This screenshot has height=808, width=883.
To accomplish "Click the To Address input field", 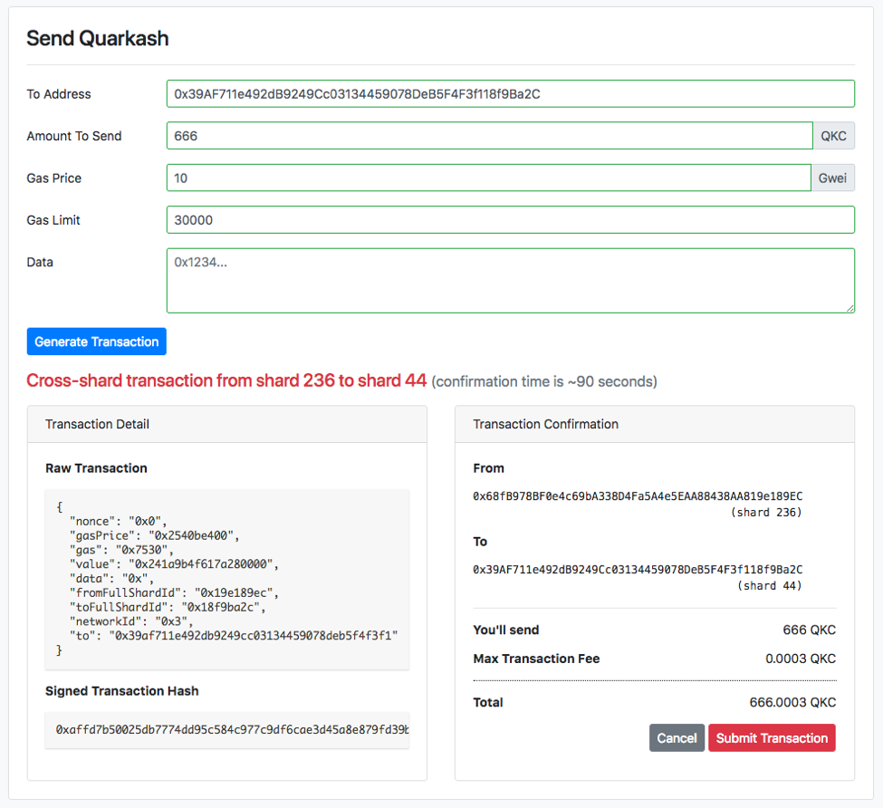I will click(510, 94).
